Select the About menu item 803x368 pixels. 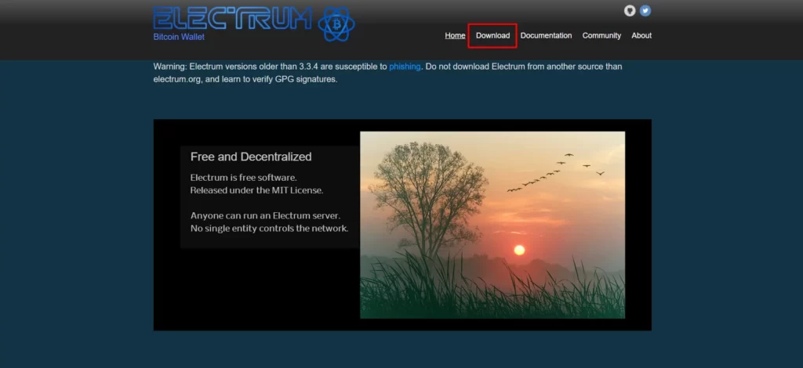641,35
